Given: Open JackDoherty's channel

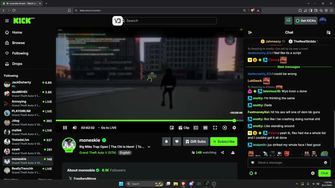Looking at the screenshot, I should [28, 84].
